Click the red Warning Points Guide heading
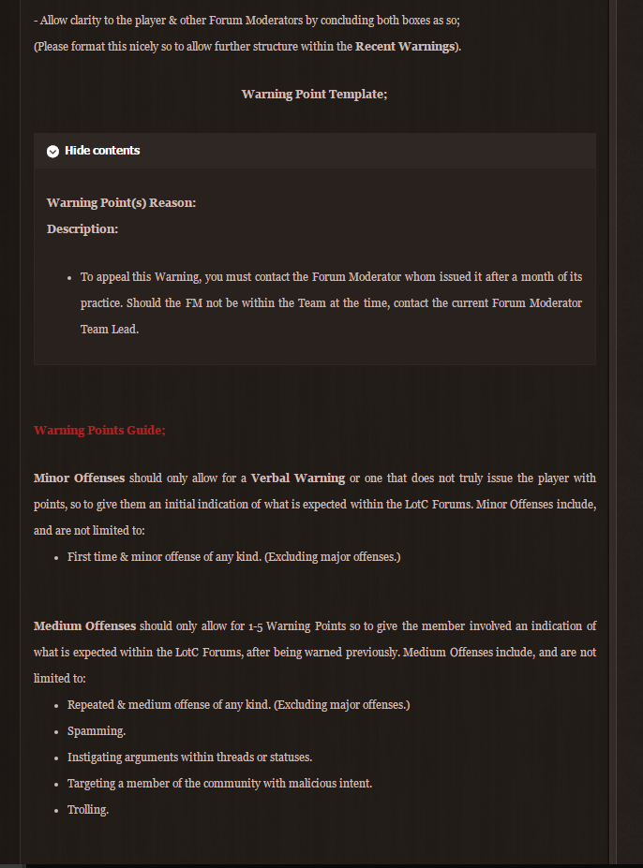This screenshot has height=868, width=643. pos(99,430)
